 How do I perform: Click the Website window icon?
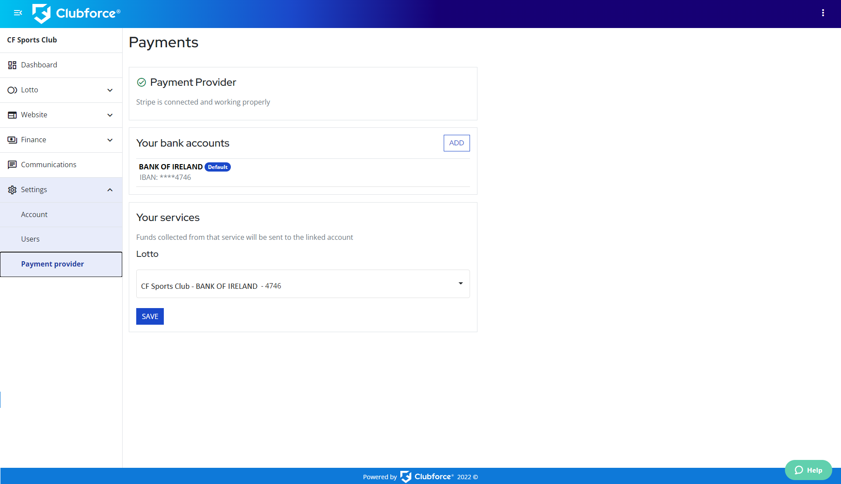click(x=12, y=115)
